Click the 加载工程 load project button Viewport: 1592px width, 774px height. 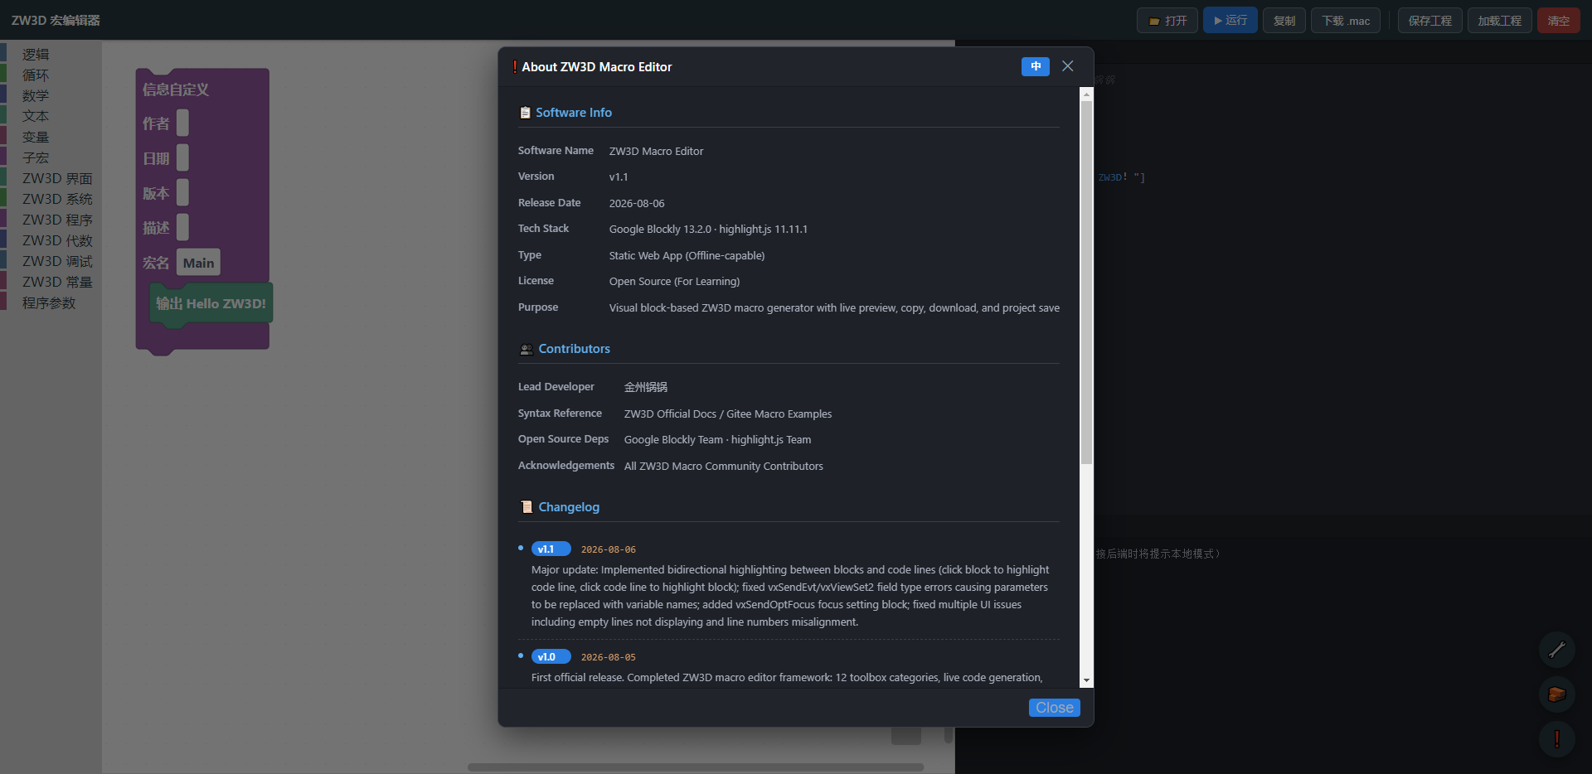(1499, 21)
